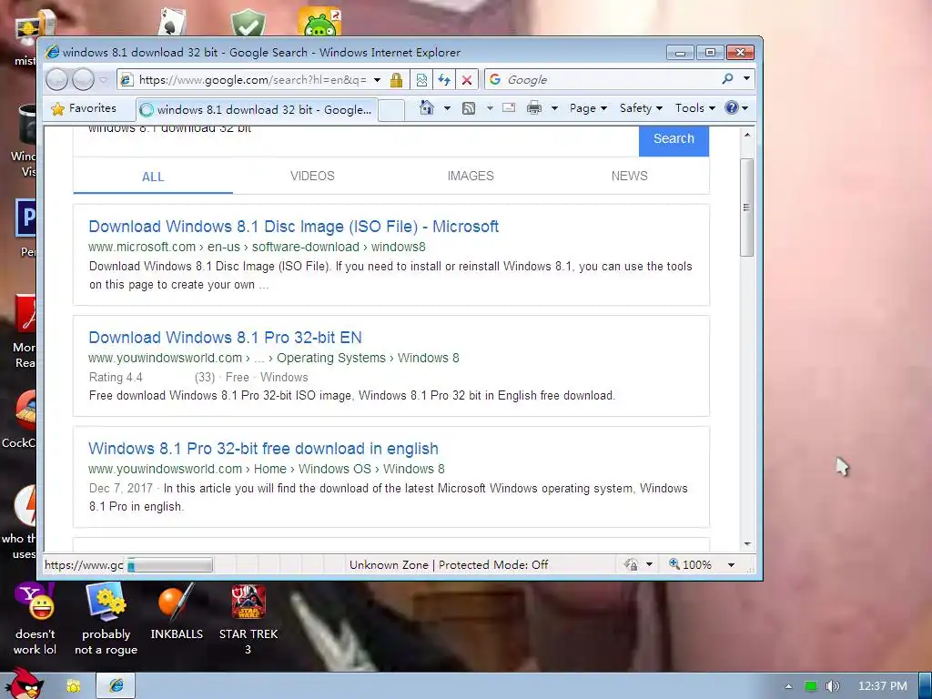Click the Rating 4.4 text

coord(116,378)
